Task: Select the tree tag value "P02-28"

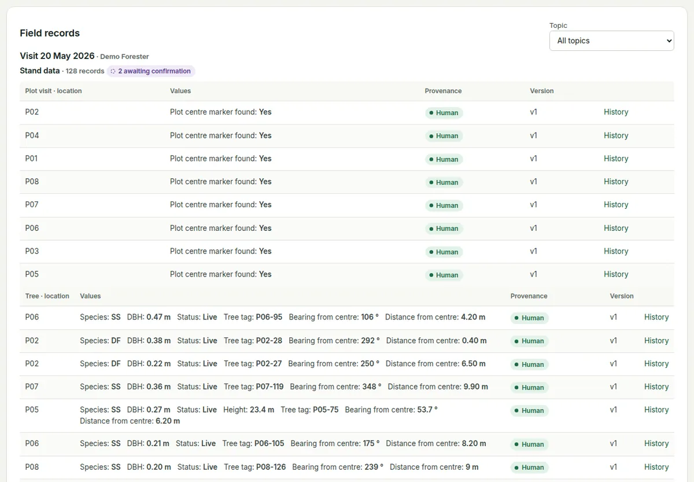Action: pyautogui.click(x=268, y=341)
